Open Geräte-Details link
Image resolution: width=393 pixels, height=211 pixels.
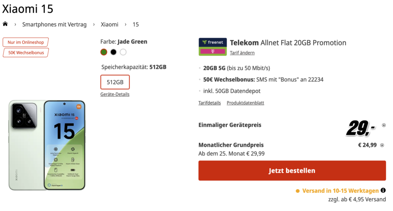click(x=115, y=94)
